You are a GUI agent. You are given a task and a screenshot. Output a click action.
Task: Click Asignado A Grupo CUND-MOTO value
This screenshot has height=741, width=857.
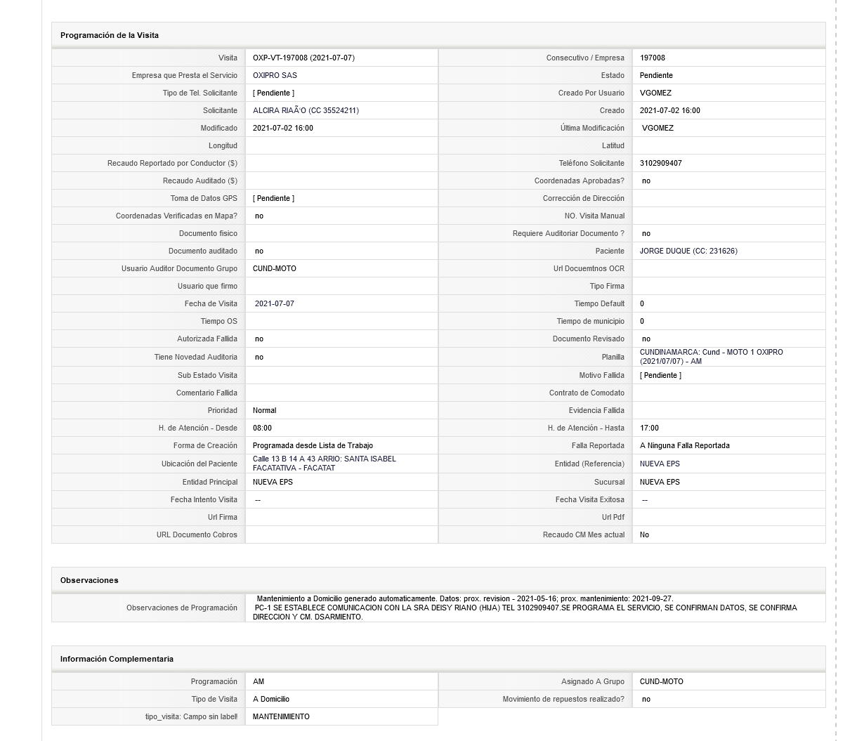coord(661,681)
